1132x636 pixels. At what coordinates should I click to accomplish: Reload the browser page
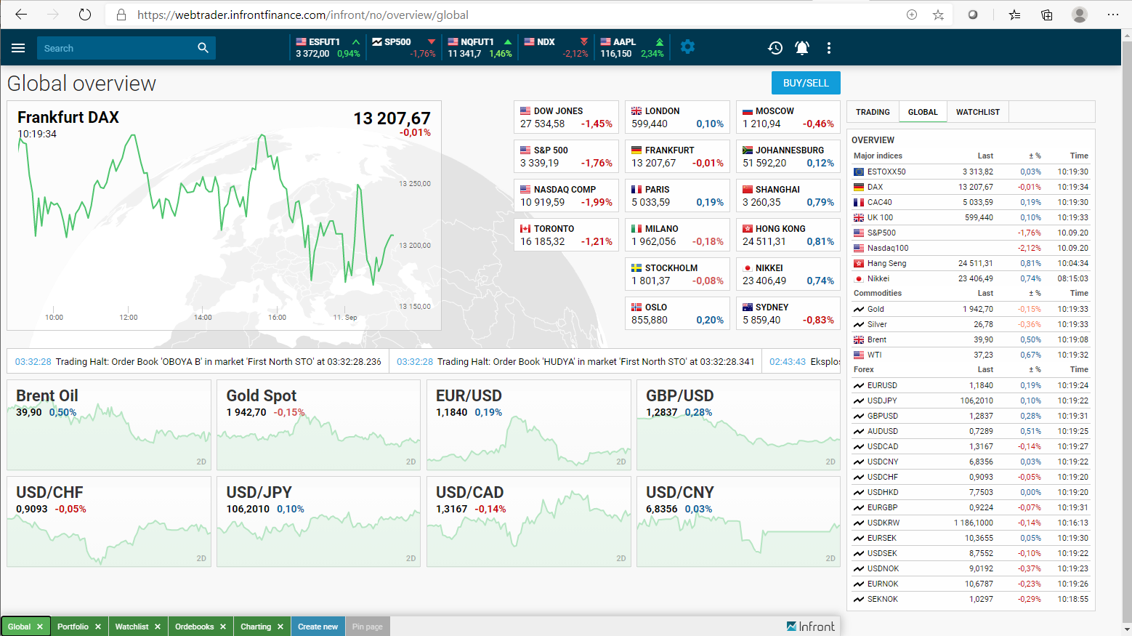pyautogui.click(x=85, y=15)
